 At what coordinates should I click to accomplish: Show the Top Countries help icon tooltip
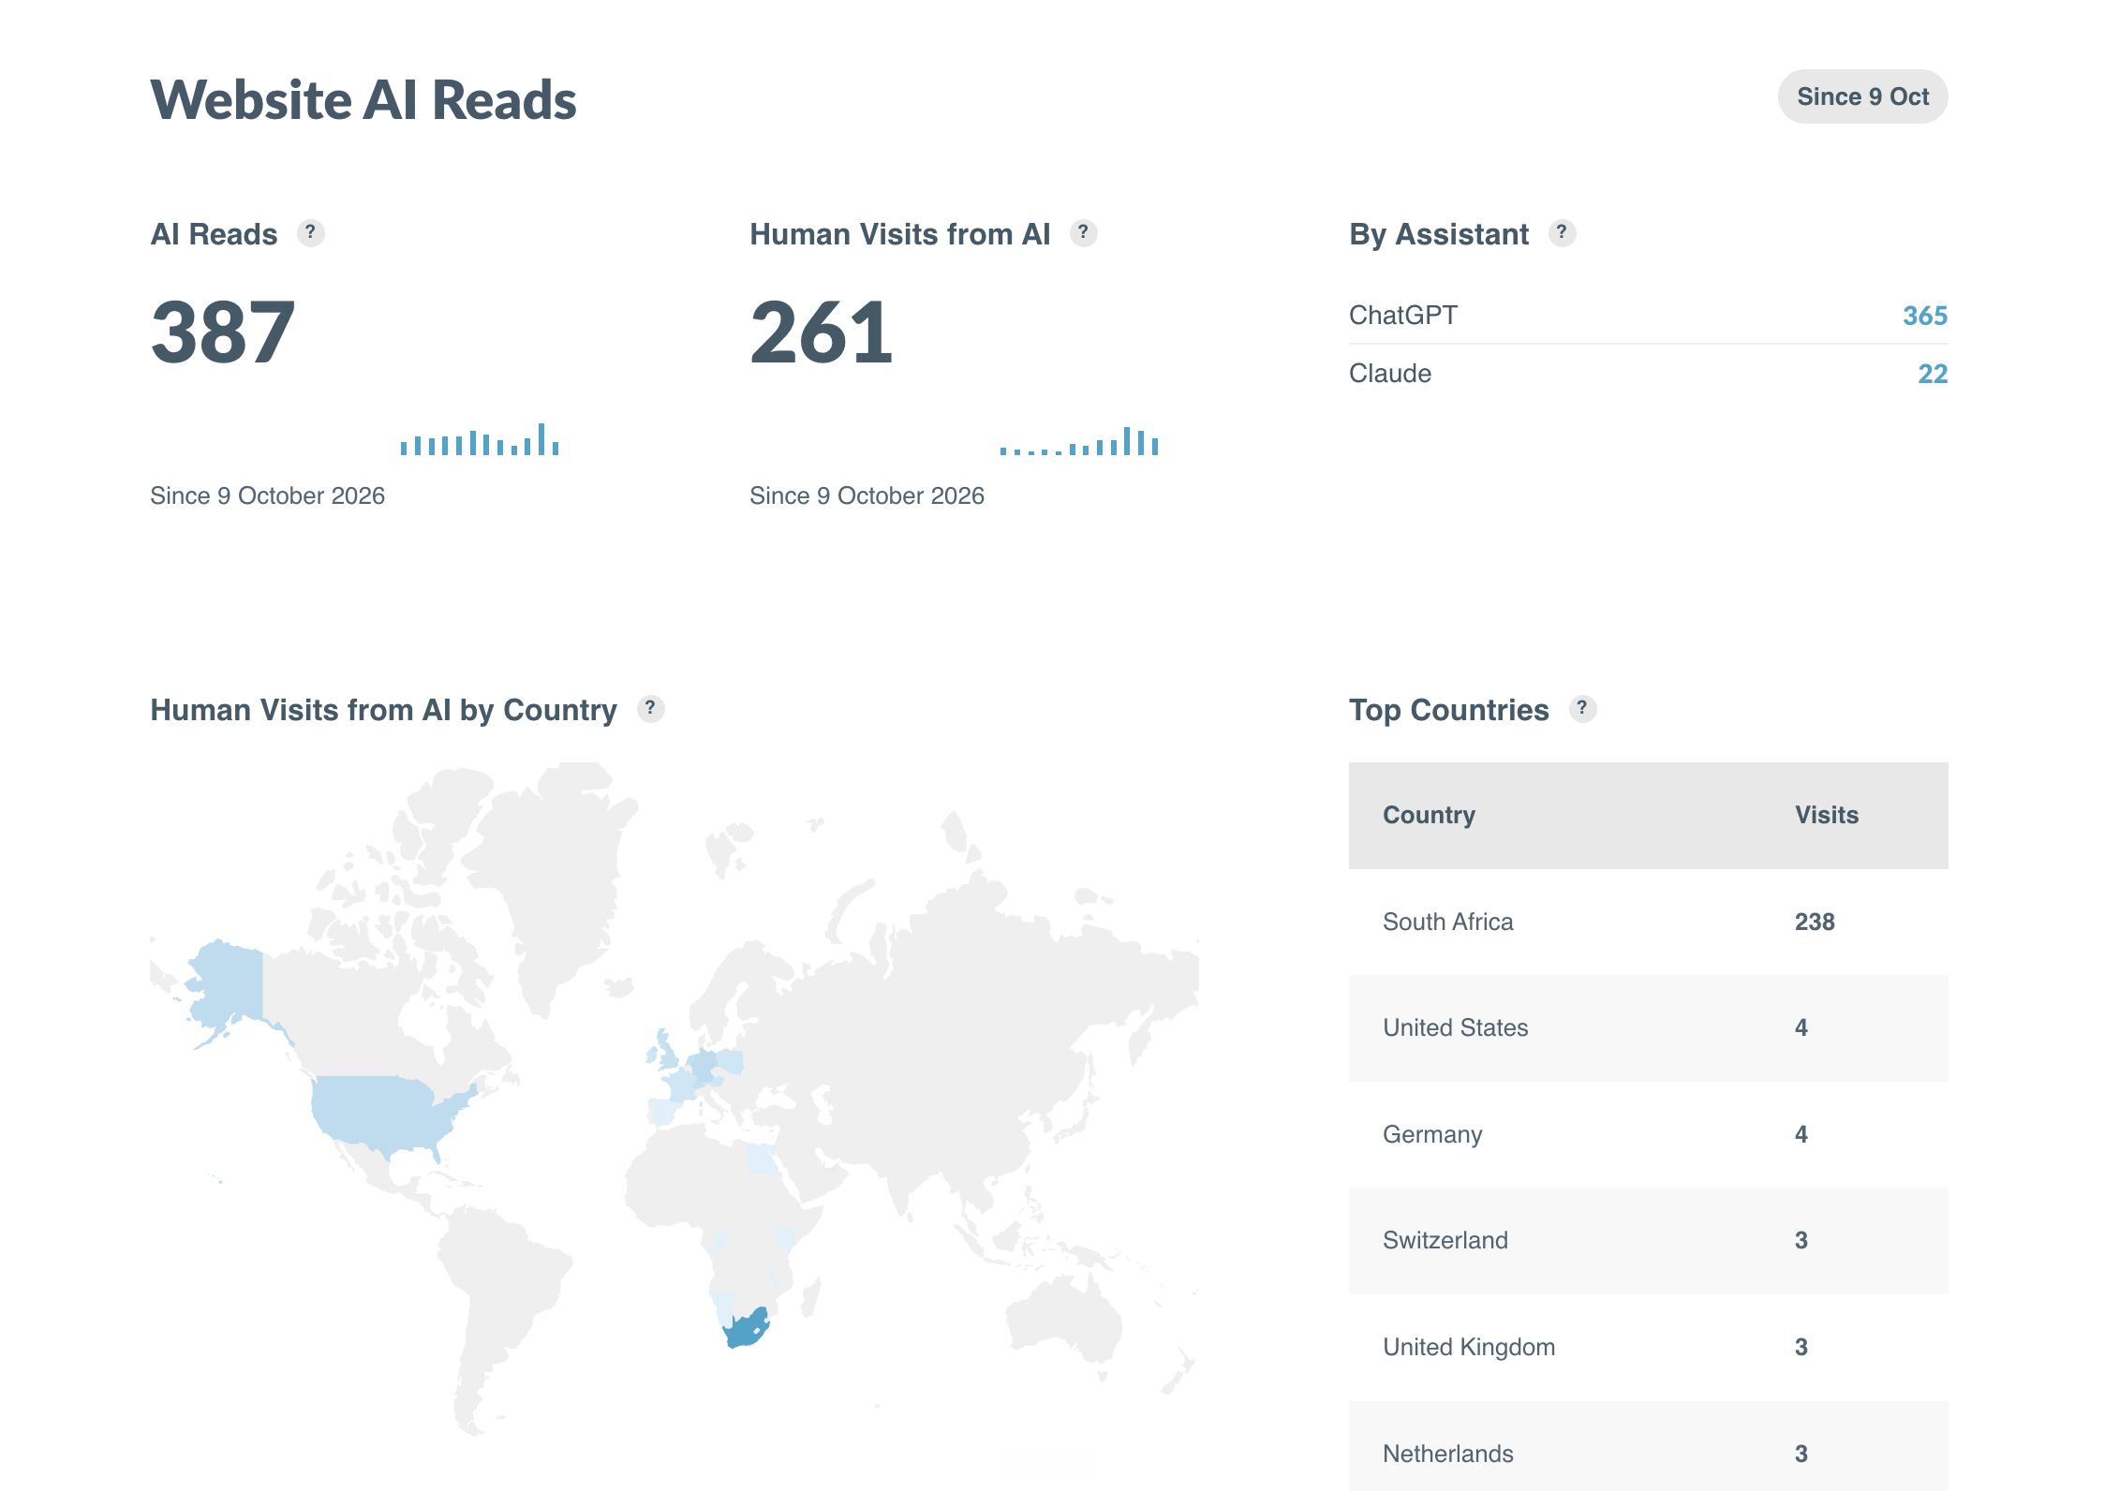coord(1582,709)
